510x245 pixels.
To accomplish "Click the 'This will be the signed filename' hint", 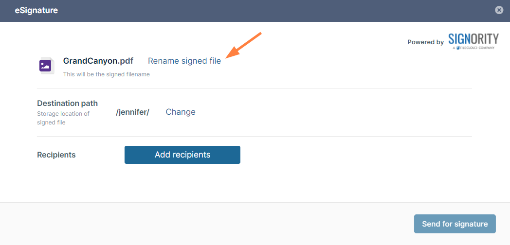I will 107,74.
